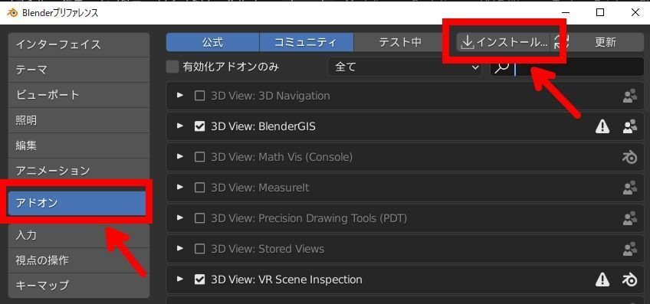Image resolution: width=650 pixels, height=304 pixels.
Task: Toggle the 公式 filter button
Action: pos(212,42)
